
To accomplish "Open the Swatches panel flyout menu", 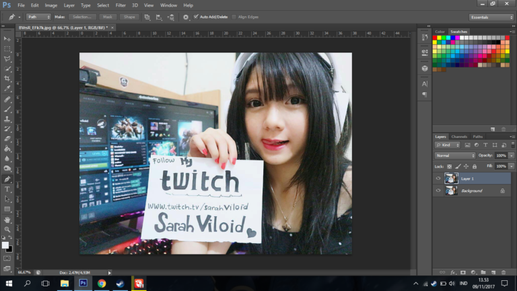I will pos(512,32).
